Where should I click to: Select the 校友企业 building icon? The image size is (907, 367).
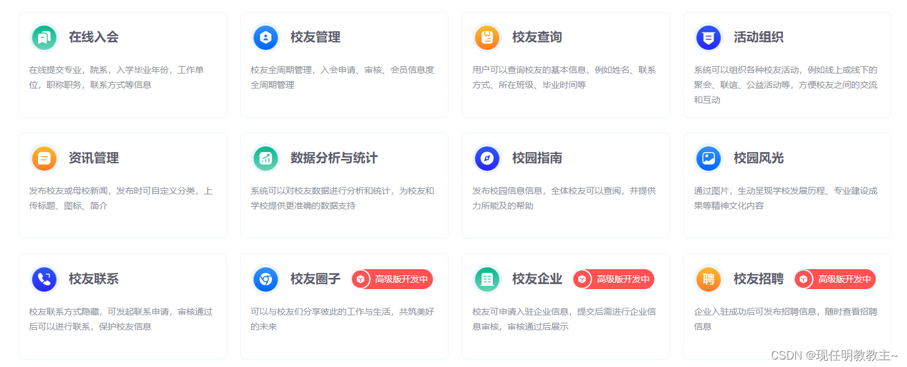[x=487, y=279]
